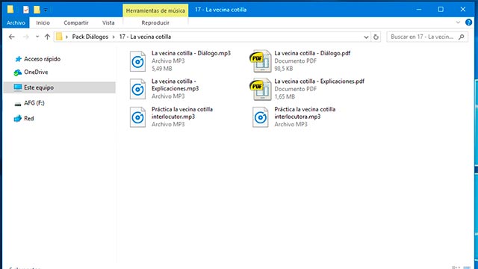Click the 98,5 KB size text
Image resolution: width=478 pixels, height=269 pixels.
tap(284, 69)
